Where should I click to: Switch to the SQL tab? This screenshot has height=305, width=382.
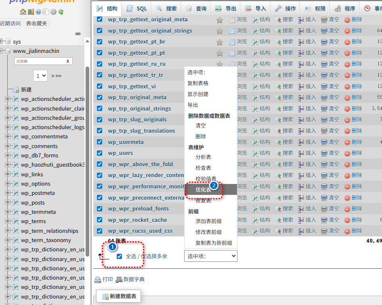tap(136, 8)
